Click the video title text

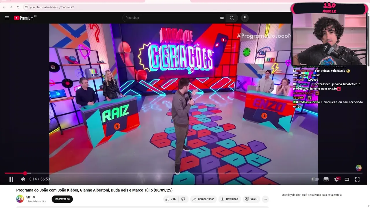[94, 190]
